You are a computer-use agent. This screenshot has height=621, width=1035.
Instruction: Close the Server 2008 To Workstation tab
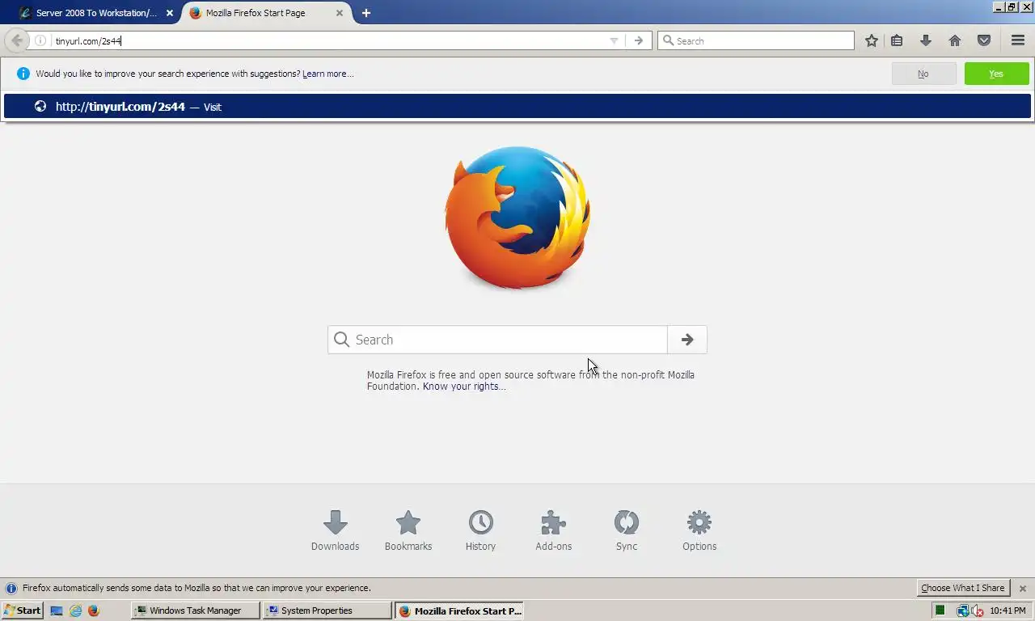click(x=170, y=13)
